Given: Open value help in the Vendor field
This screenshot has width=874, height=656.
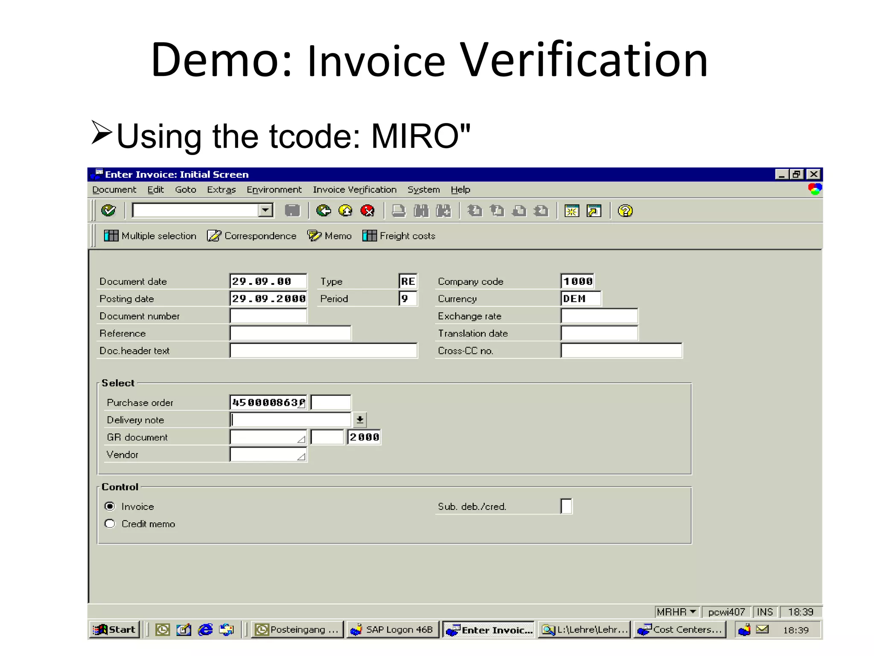Looking at the screenshot, I should [301, 456].
